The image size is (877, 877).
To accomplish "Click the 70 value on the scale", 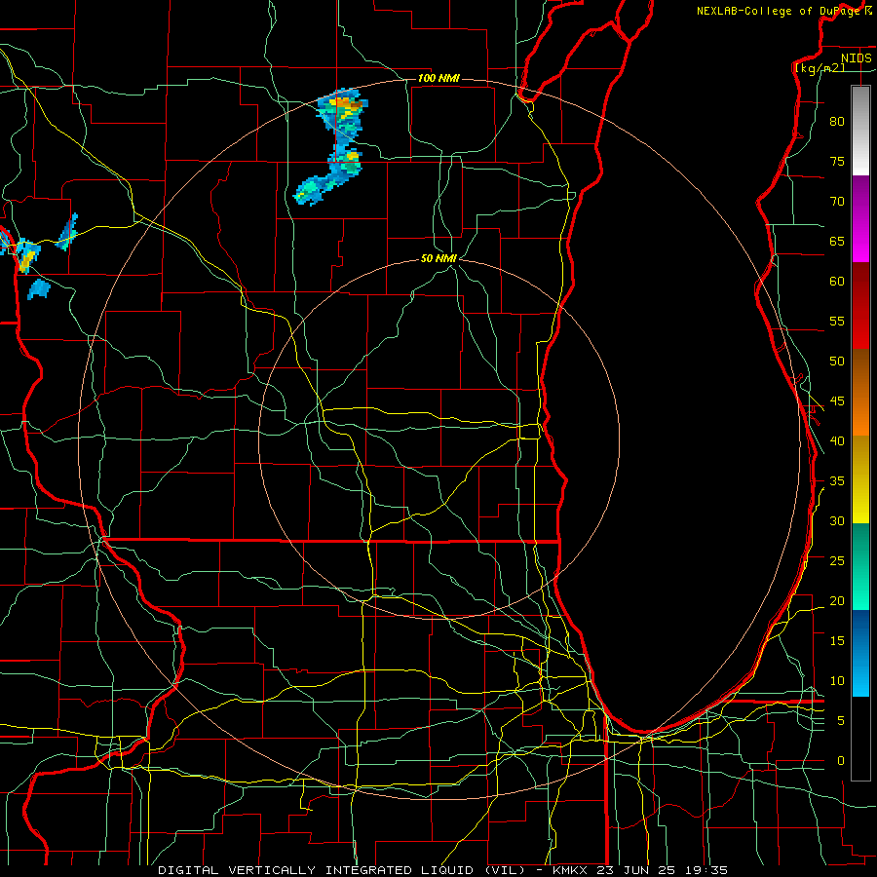I will click(837, 202).
